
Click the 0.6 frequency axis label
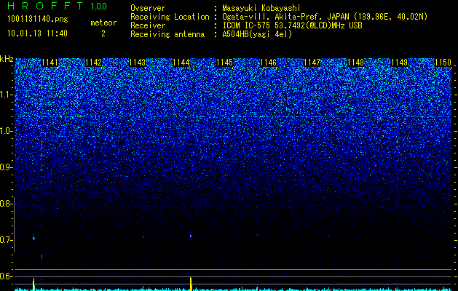pyautogui.click(x=5, y=276)
